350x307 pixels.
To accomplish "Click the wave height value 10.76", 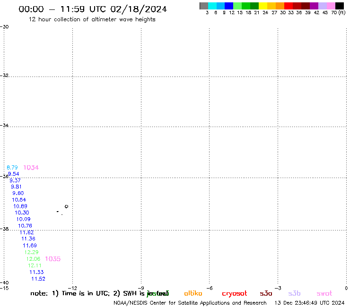I will [25, 226].
